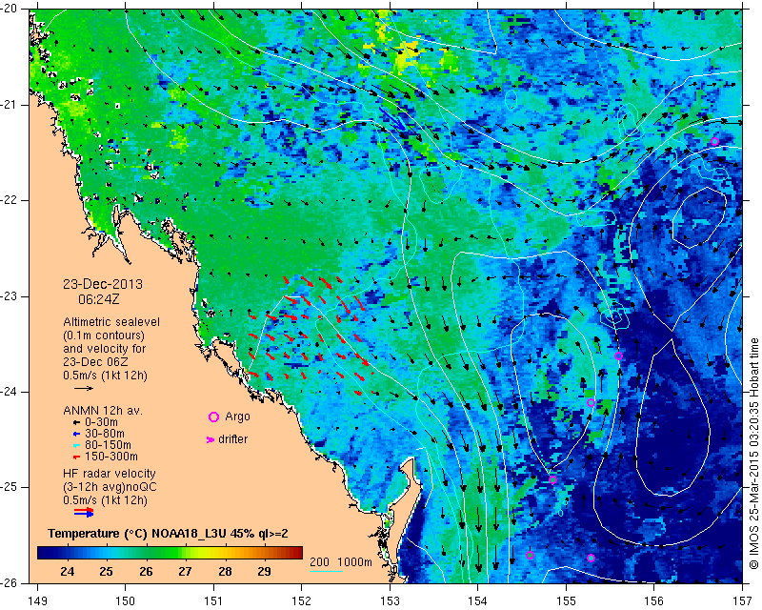The width and height of the screenshot is (762, 610).
Task: Click the longitude axis label '157'
Action: pyautogui.click(x=743, y=600)
